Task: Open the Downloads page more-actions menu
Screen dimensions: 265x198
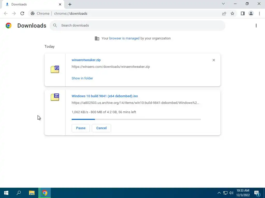Action: pyautogui.click(x=256, y=26)
